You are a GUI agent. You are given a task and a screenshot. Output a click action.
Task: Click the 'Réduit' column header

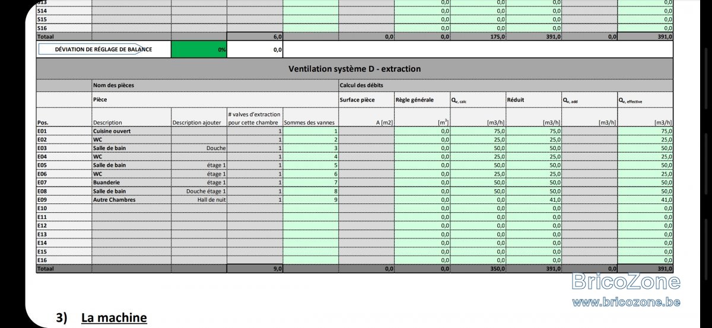coord(516,100)
